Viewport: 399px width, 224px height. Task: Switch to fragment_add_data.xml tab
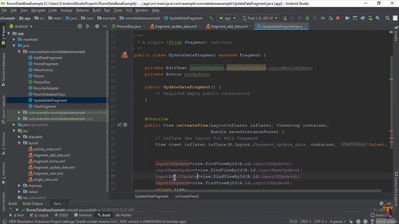point(229,26)
